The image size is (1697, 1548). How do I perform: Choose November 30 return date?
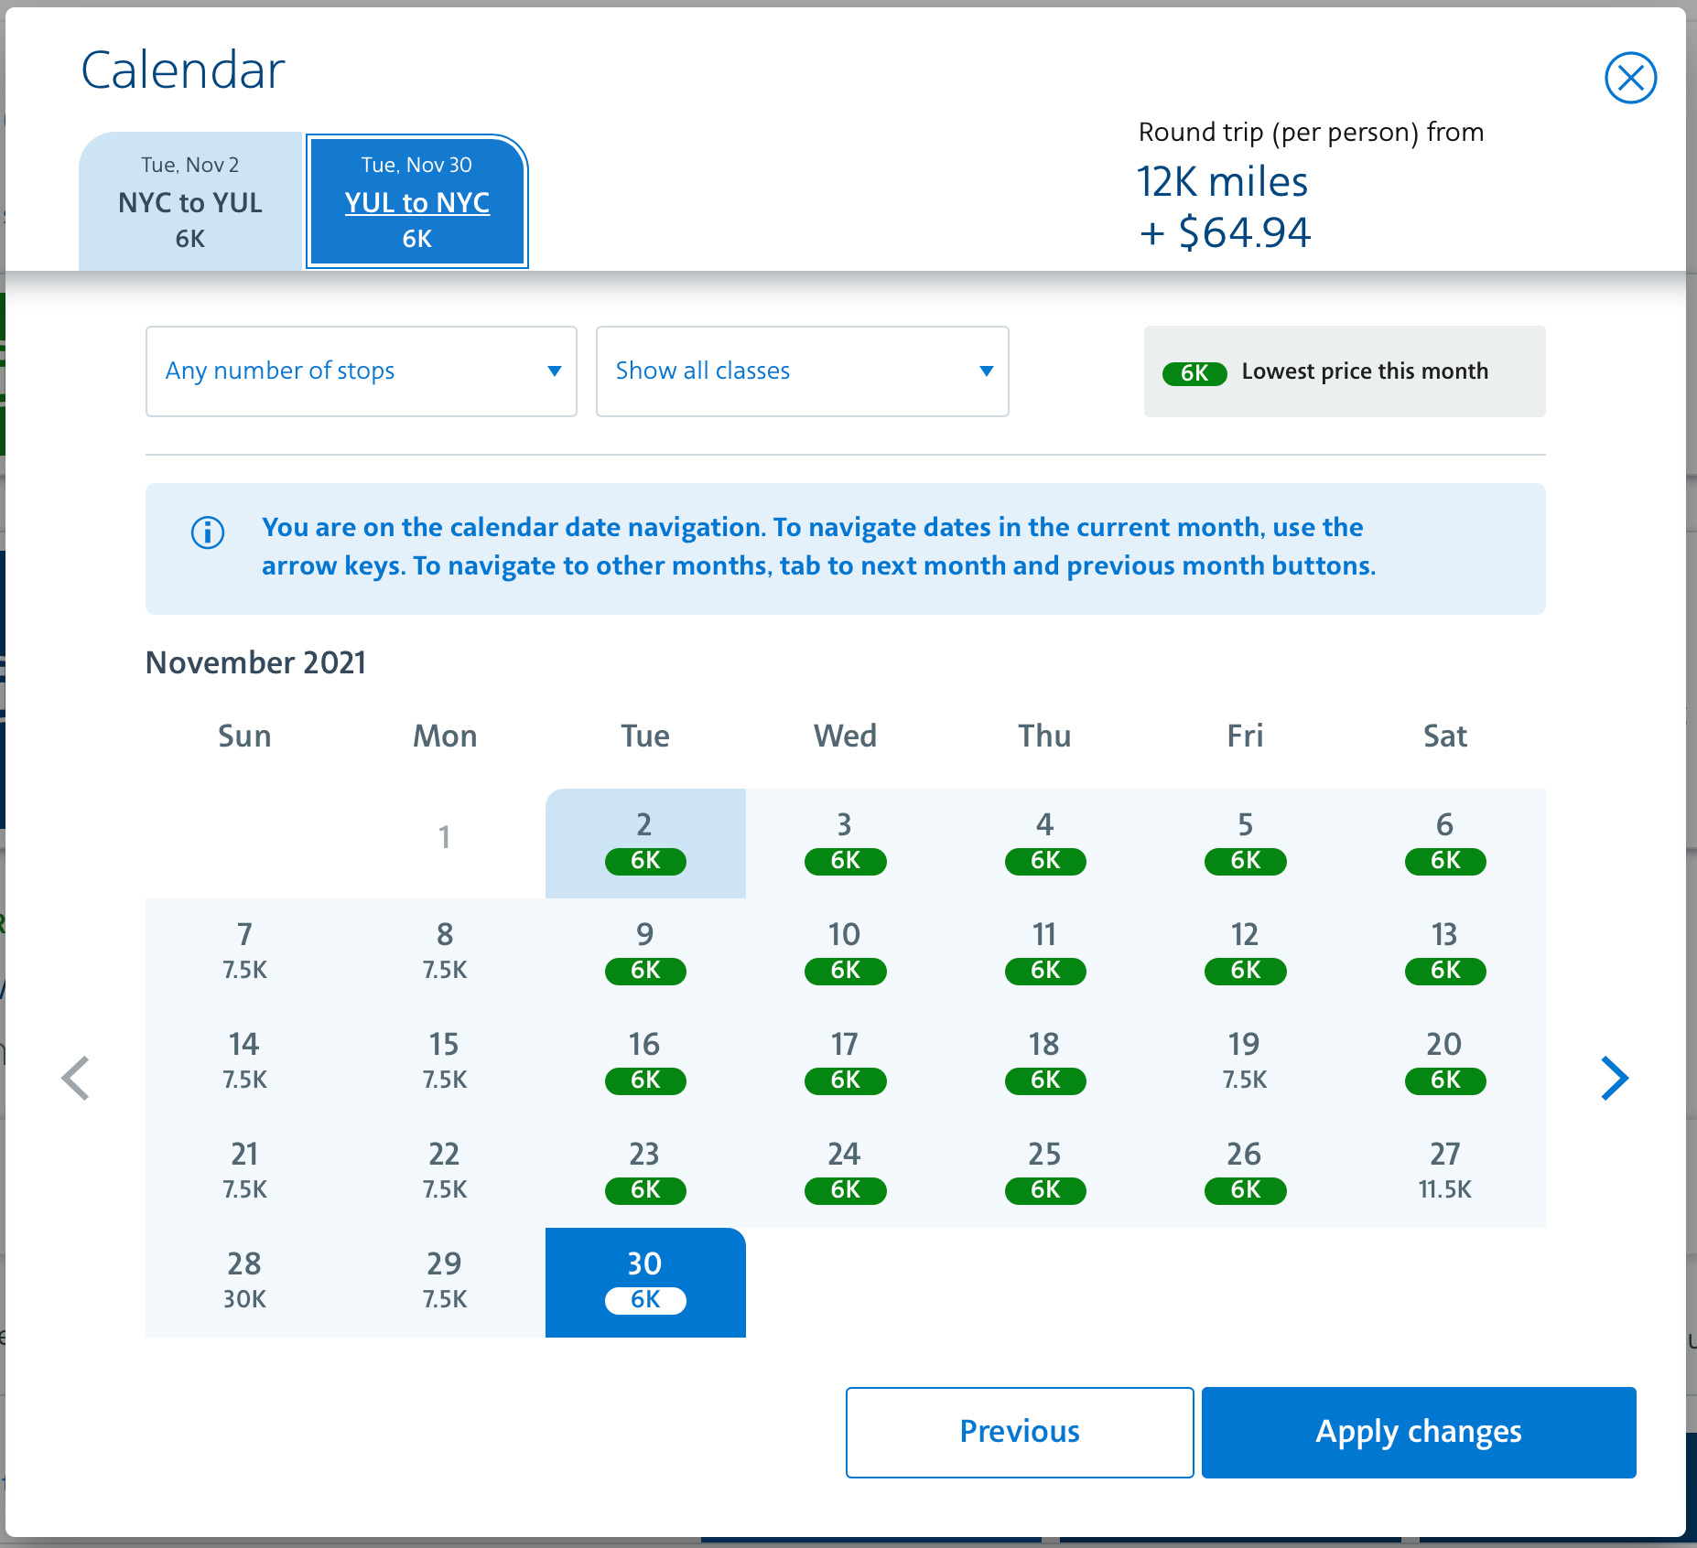pos(645,1283)
